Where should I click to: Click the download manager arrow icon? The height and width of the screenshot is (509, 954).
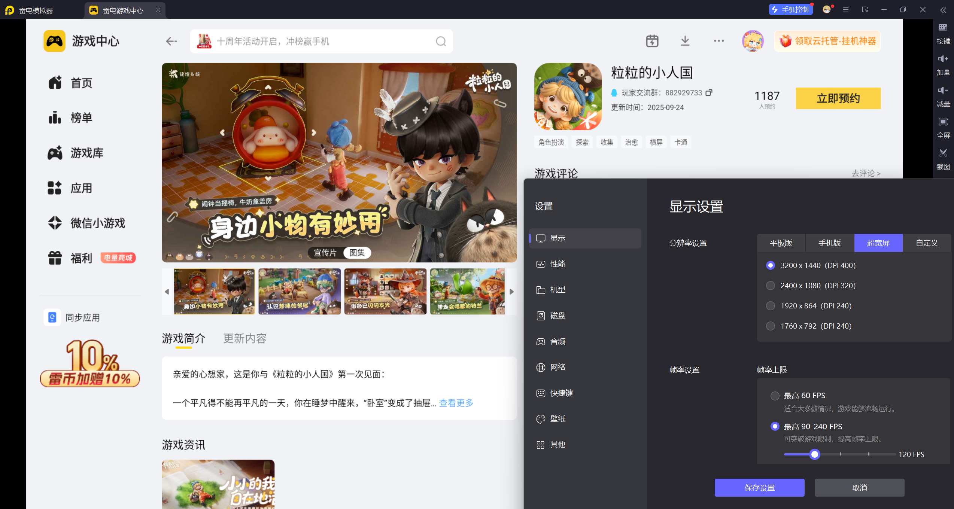click(685, 41)
